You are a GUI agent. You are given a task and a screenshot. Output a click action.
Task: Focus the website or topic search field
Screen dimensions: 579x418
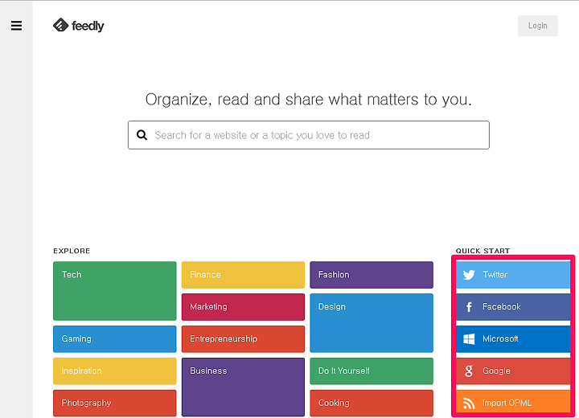(x=309, y=135)
